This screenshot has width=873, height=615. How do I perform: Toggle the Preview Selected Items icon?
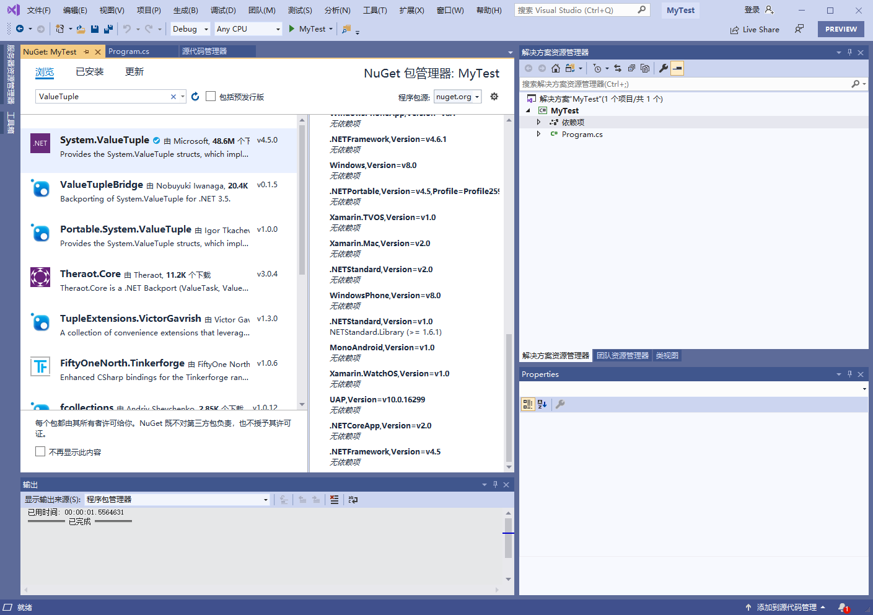tap(677, 68)
